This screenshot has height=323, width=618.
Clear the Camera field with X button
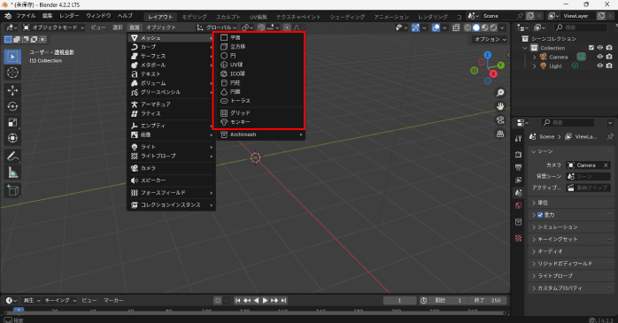coord(606,165)
